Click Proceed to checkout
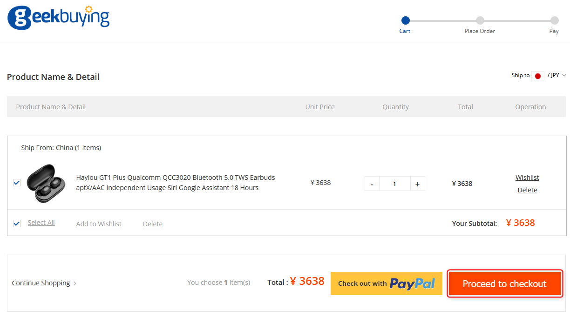 point(505,283)
